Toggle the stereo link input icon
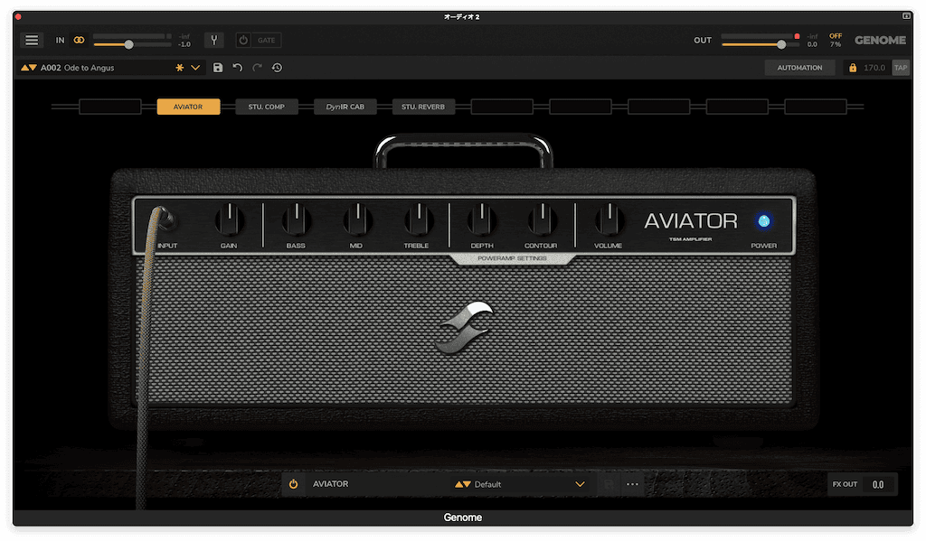This screenshot has height=541, width=926. point(79,40)
